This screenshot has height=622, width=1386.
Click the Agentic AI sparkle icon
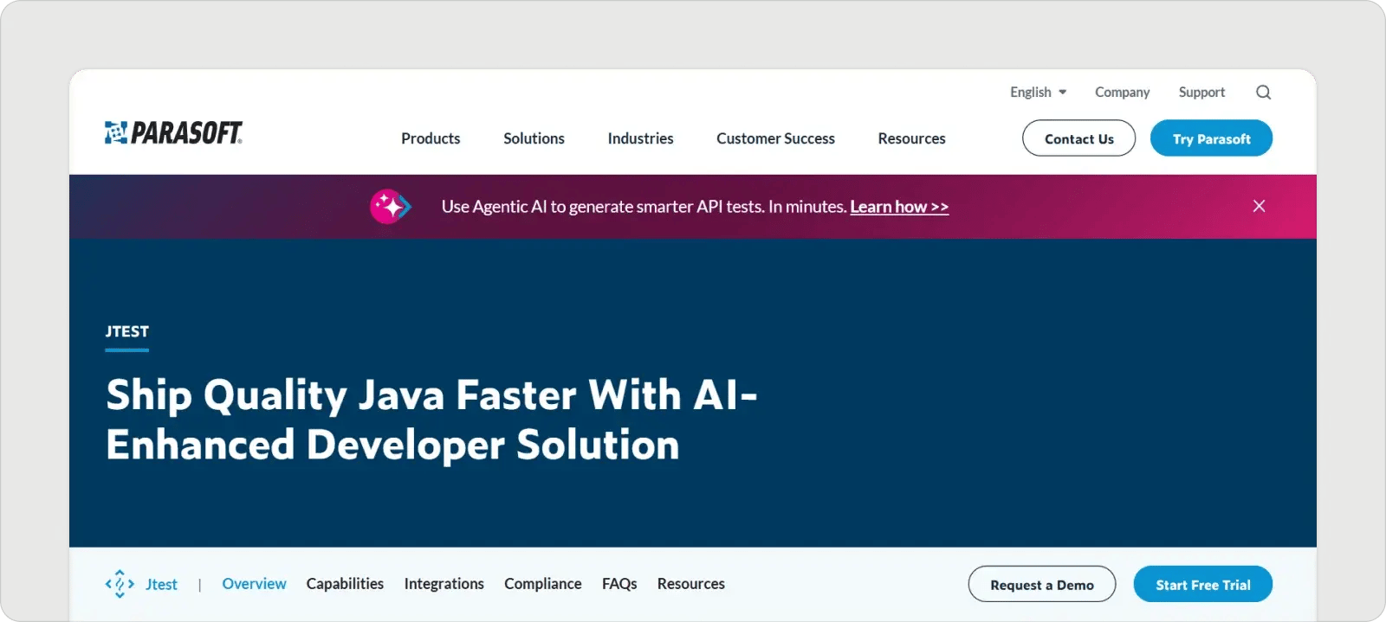(x=390, y=207)
